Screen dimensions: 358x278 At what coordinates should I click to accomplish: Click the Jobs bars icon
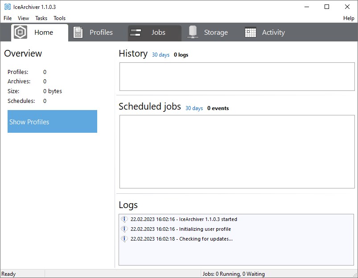coord(135,33)
